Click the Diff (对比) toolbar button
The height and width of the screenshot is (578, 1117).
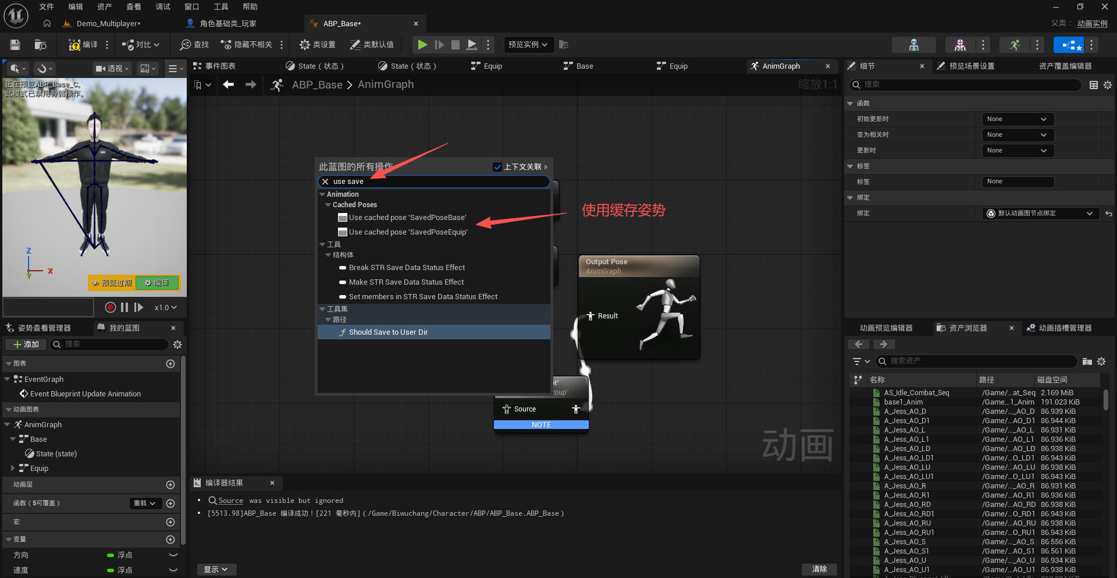pos(140,45)
